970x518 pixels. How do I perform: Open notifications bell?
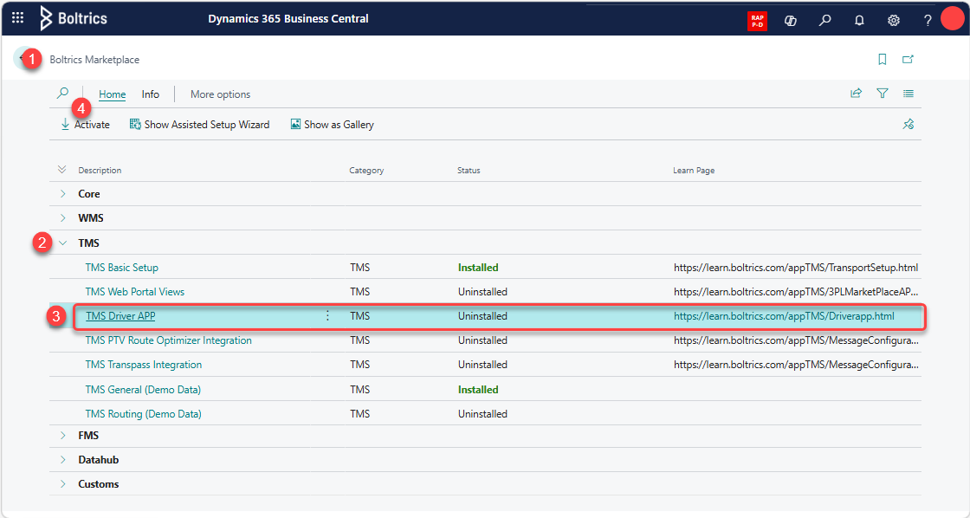(x=859, y=21)
